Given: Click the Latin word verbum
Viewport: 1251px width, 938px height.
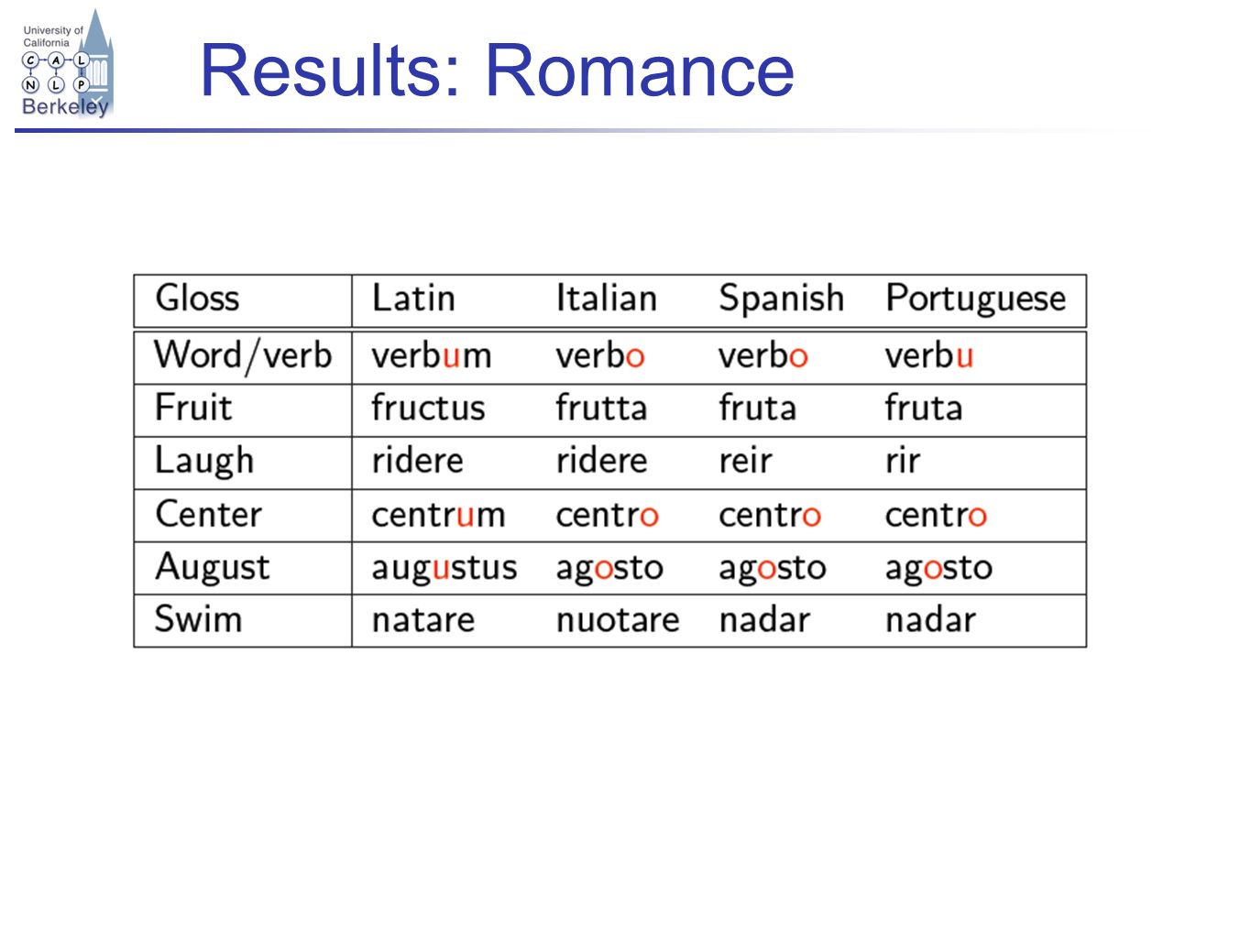Looking at the screenshot, I should click(431, 355).
